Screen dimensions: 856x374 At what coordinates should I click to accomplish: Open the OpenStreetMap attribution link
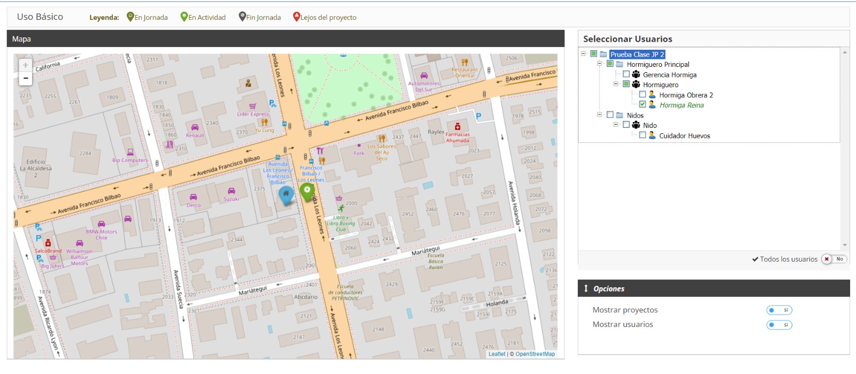[535, 354]
